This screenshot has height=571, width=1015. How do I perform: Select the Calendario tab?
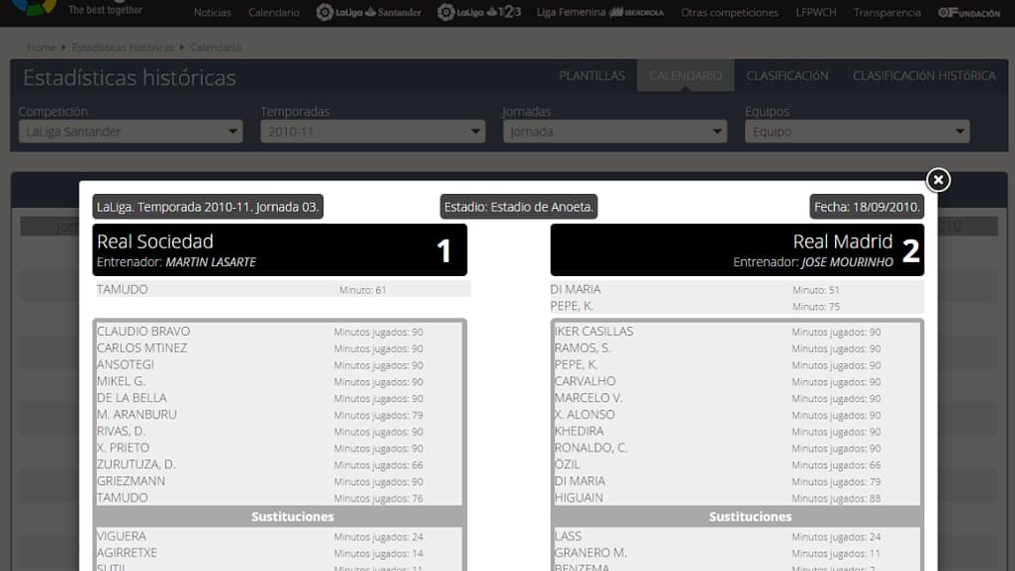point(686,76)
